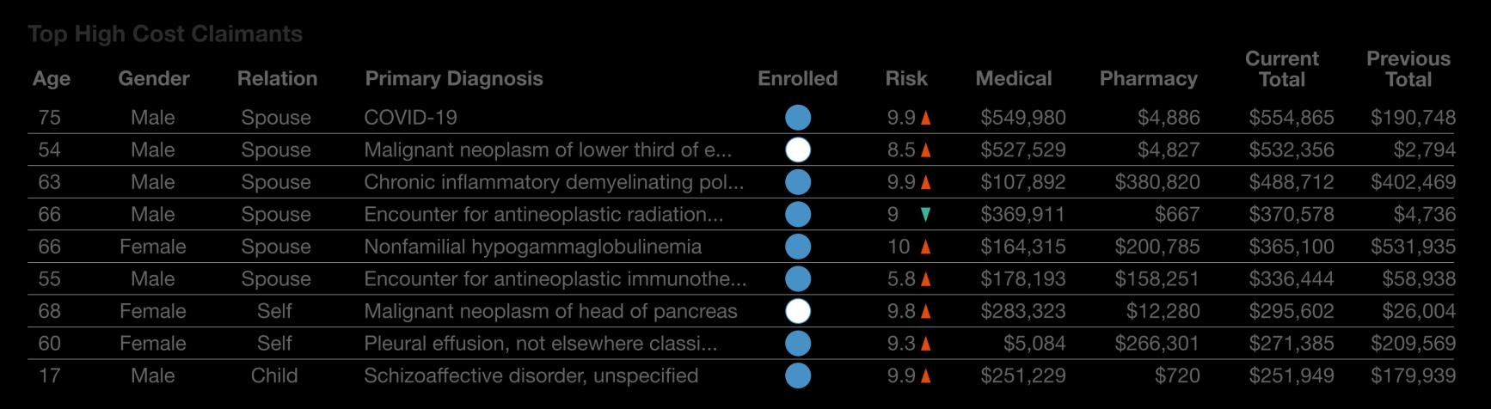1491x409 pixels.
Task: Click the Top High Cost Claimants title
Action: click(x=165, y=34)
